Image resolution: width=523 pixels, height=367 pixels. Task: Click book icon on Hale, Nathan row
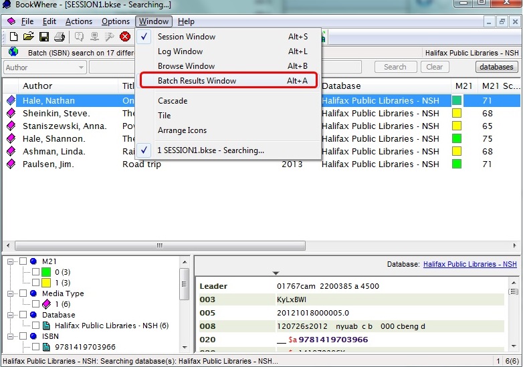pos(11,100)
